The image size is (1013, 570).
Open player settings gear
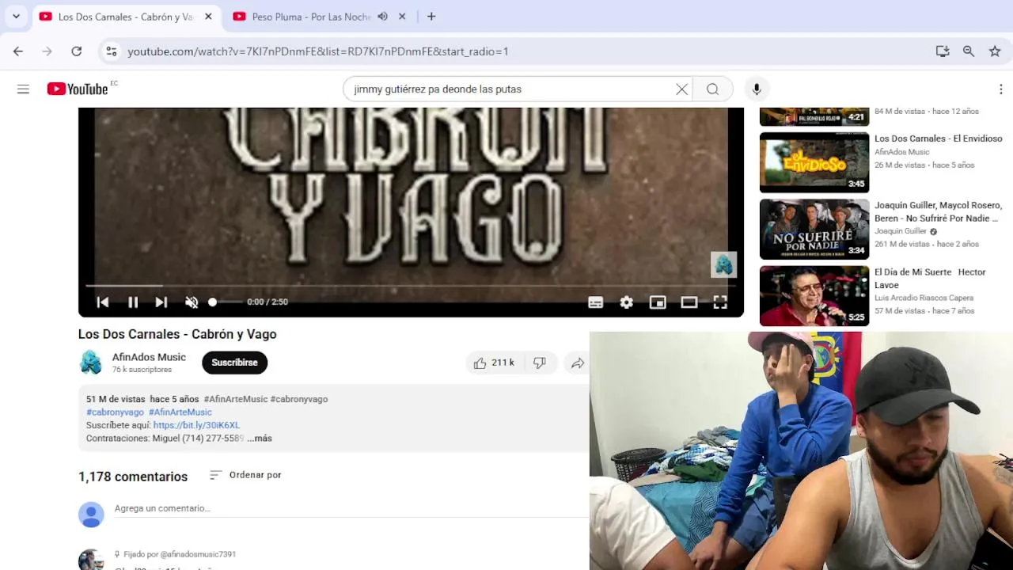pos(627,302)
